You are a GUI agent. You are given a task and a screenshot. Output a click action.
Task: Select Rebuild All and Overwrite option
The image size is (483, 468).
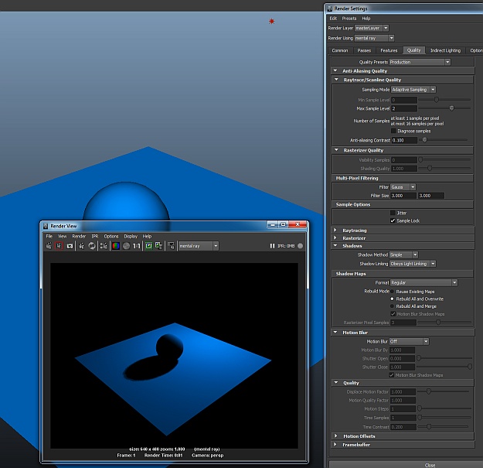point(392,299)
